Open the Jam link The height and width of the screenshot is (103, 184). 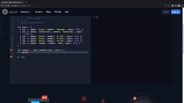[x=67, y=12]
